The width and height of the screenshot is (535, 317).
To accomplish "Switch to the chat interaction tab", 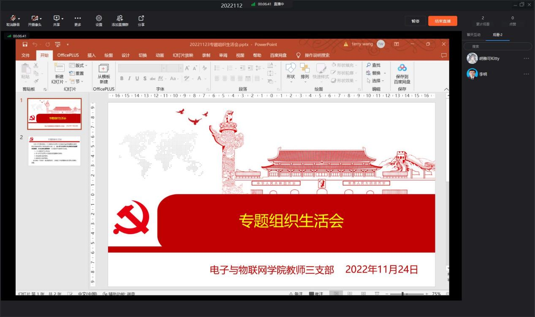I will coord(473,35).
